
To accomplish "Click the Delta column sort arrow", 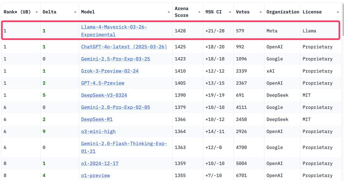I will [75, 12].
